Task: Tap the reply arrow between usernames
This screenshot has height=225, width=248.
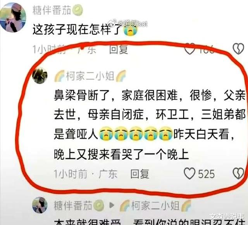Action: 112,205
